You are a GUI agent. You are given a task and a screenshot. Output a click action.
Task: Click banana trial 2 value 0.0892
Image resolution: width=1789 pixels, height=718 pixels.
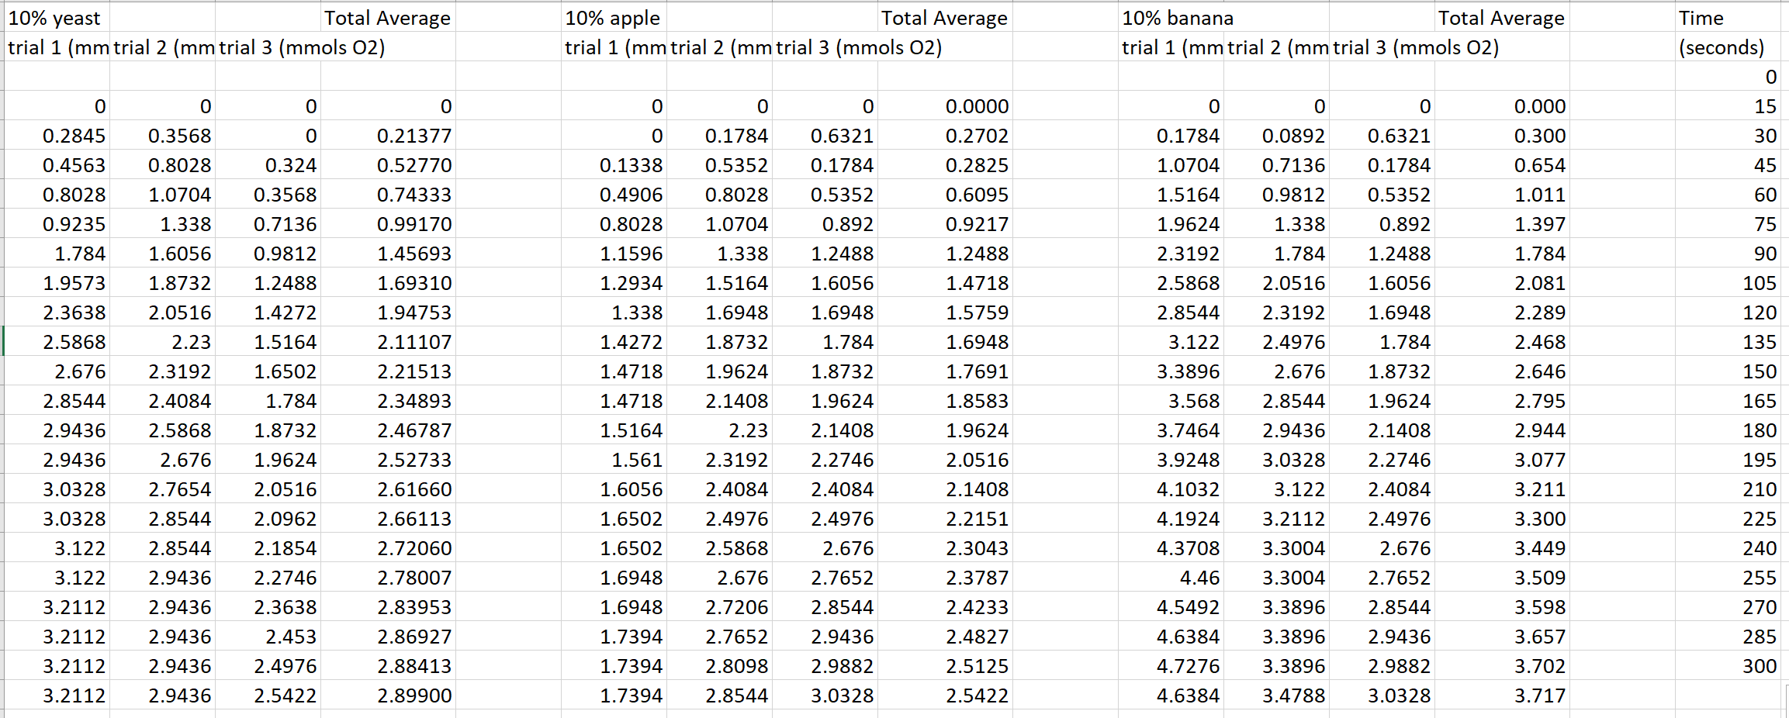[x=1276, y=136]
